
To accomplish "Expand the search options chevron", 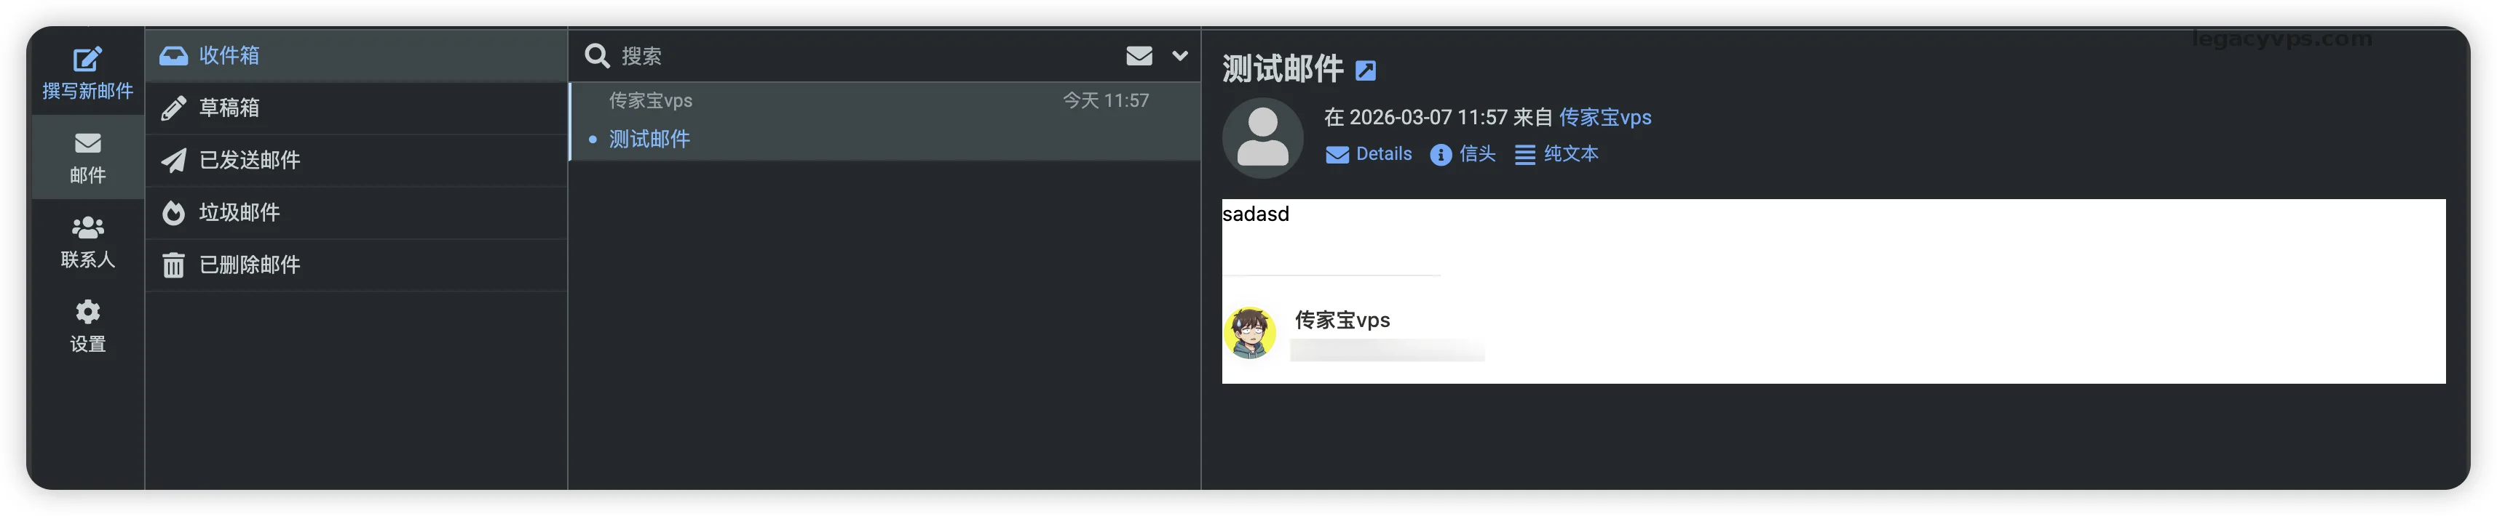I will [x=1179, y=56].
